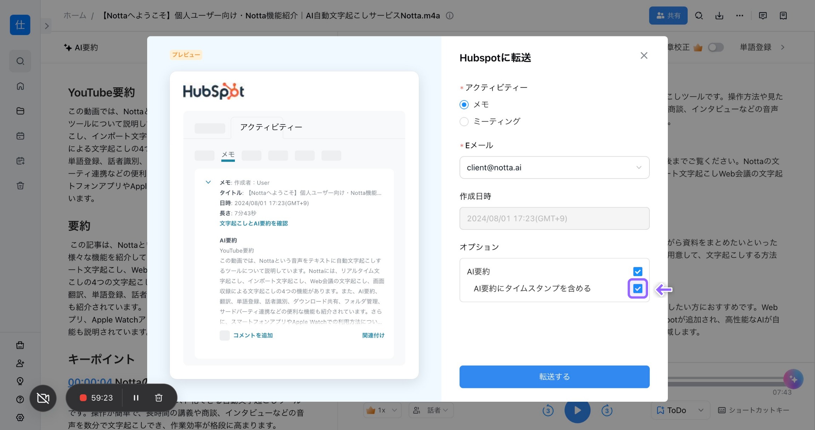Open the Eメール dropdown client@notta.ai
The width and height of the screenshot is (815, 430).
pos(554,168)
